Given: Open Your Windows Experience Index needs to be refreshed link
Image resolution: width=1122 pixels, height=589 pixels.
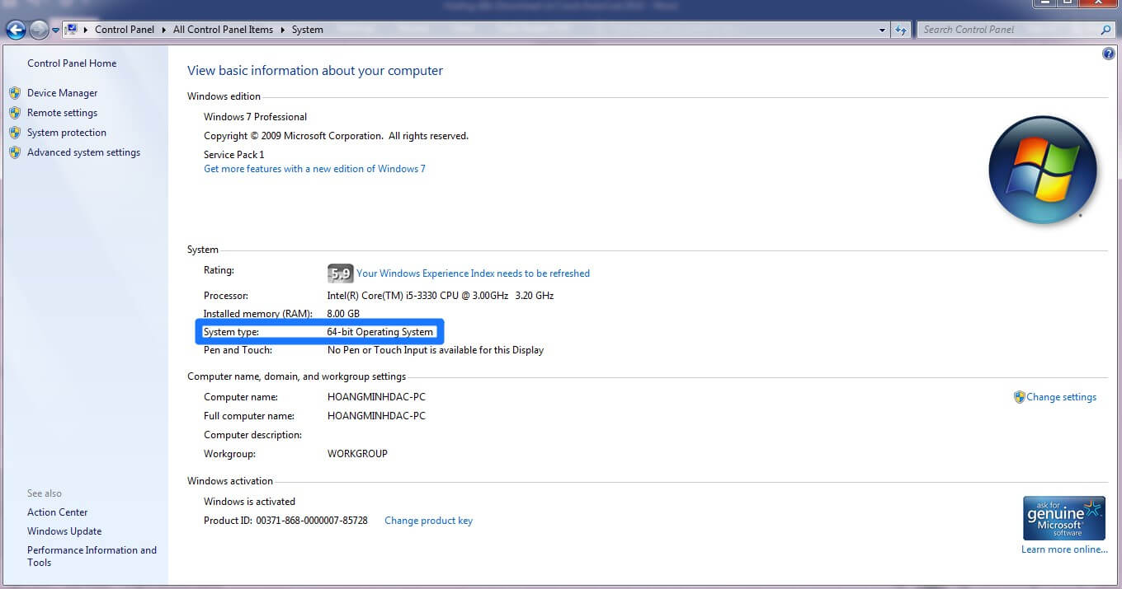Looking at the screenshot, I should pyautogui.click(x=473, y=273).
